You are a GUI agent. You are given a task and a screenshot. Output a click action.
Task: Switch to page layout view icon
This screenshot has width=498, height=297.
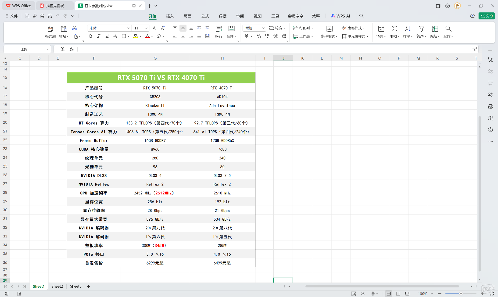point(398,294)
